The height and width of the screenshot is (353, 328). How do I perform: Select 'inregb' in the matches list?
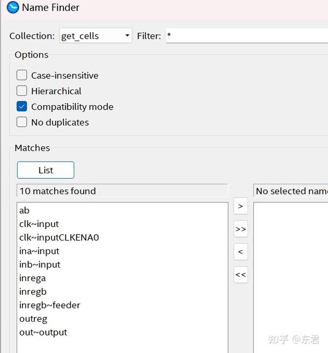[x=122, y=292]
